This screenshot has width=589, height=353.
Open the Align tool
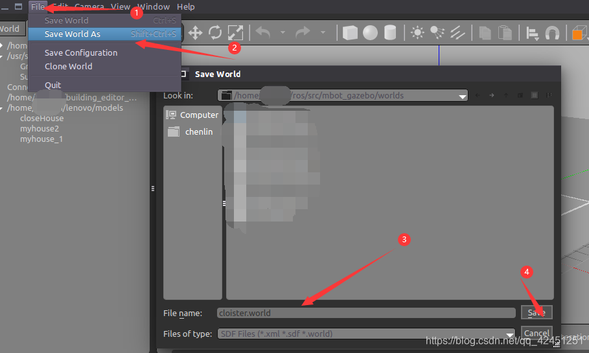coord(532,33)
